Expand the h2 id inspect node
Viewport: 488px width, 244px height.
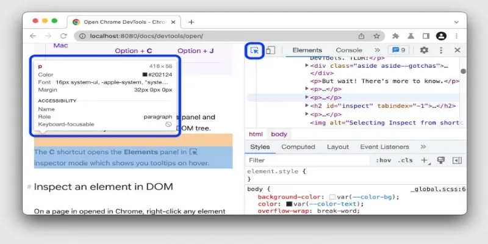tap(307, 106)
